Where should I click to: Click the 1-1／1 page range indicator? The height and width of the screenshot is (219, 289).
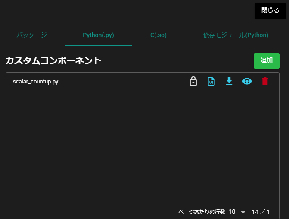pos(261,212)
